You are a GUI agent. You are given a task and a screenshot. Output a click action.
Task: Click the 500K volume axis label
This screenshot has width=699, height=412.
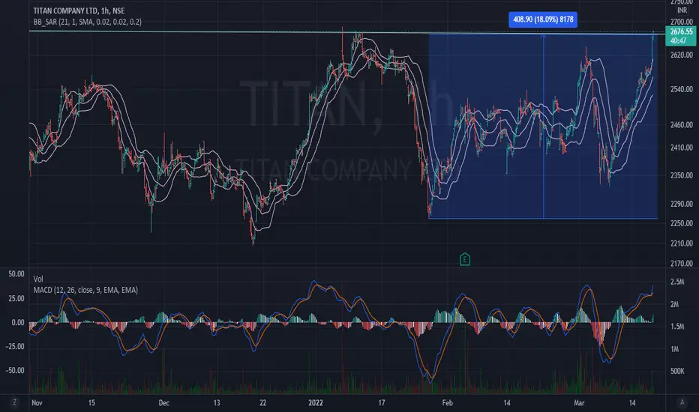click(x=677, y=371)
